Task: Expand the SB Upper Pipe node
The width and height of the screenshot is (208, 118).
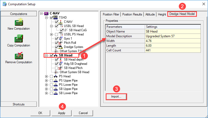Action: click(46, 89)
